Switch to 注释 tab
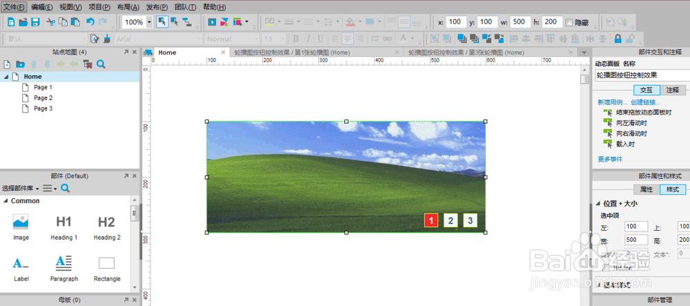This screenshot has width=690, height=306. (672, 90)
